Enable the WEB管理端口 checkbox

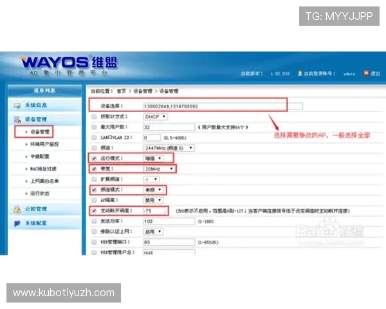point(94,242)
